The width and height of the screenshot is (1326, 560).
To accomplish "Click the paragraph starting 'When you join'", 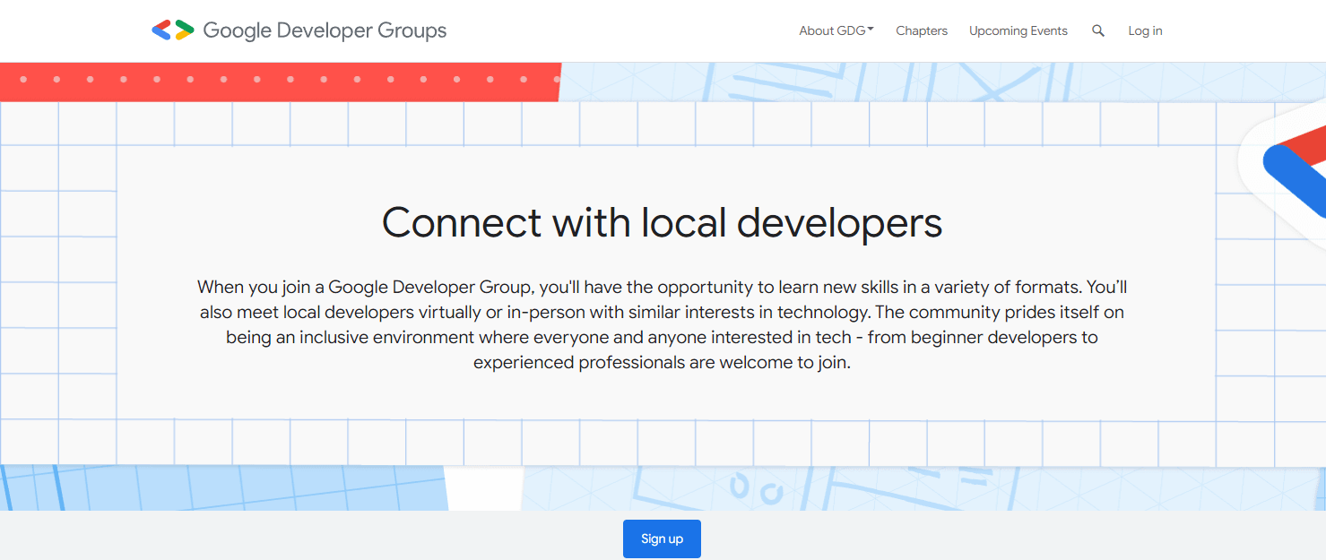I will pos(662,325).
